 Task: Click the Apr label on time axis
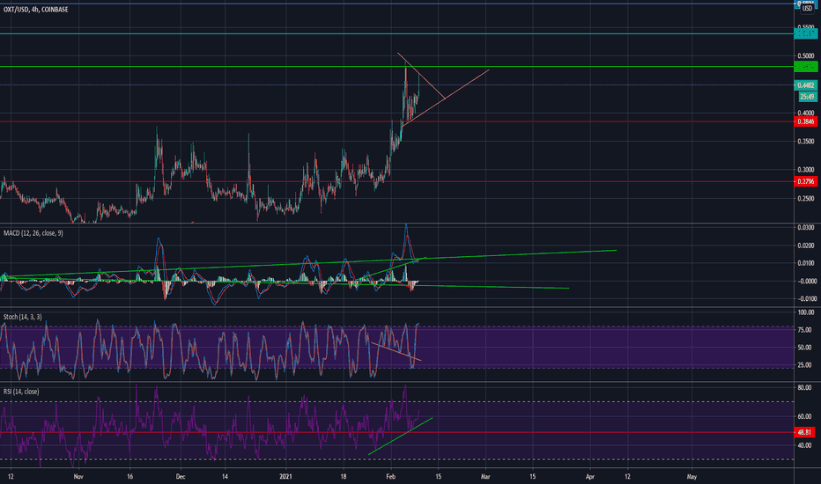click(x=590, y=477)
